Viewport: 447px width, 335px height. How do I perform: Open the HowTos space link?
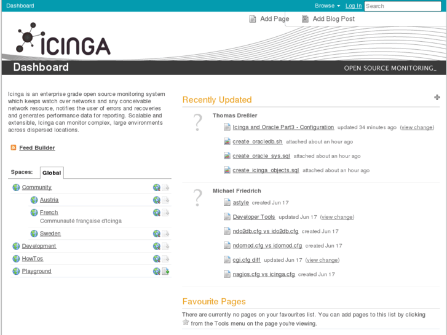(x=33, y=259)
